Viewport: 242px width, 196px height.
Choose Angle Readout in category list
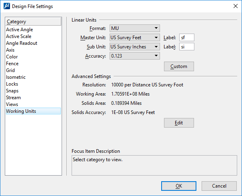tap(22, 43)
